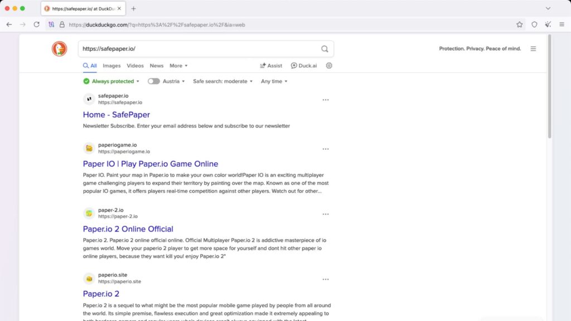Click the Newsletter Subscribe snippet text
The image size is (571, 321).
click(186, 126)
